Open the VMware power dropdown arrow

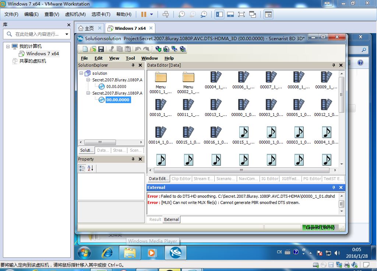coord(151,14)
